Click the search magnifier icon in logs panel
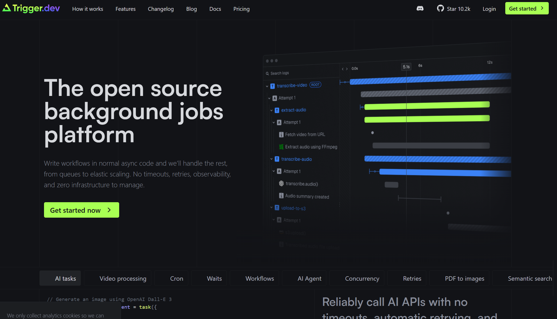Screen dimensions: 557x319 pos(267,74)
